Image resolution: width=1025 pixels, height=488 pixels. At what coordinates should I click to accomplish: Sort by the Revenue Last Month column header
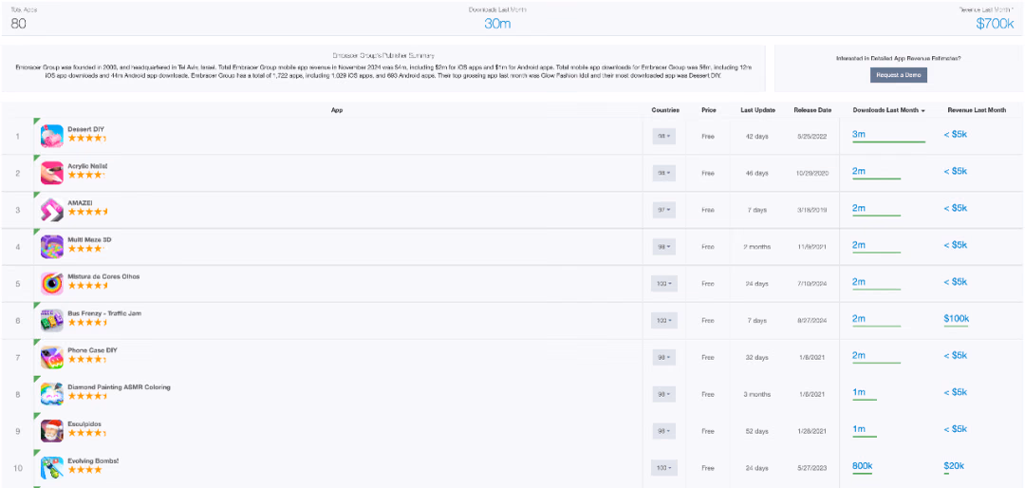click(977, 110)
